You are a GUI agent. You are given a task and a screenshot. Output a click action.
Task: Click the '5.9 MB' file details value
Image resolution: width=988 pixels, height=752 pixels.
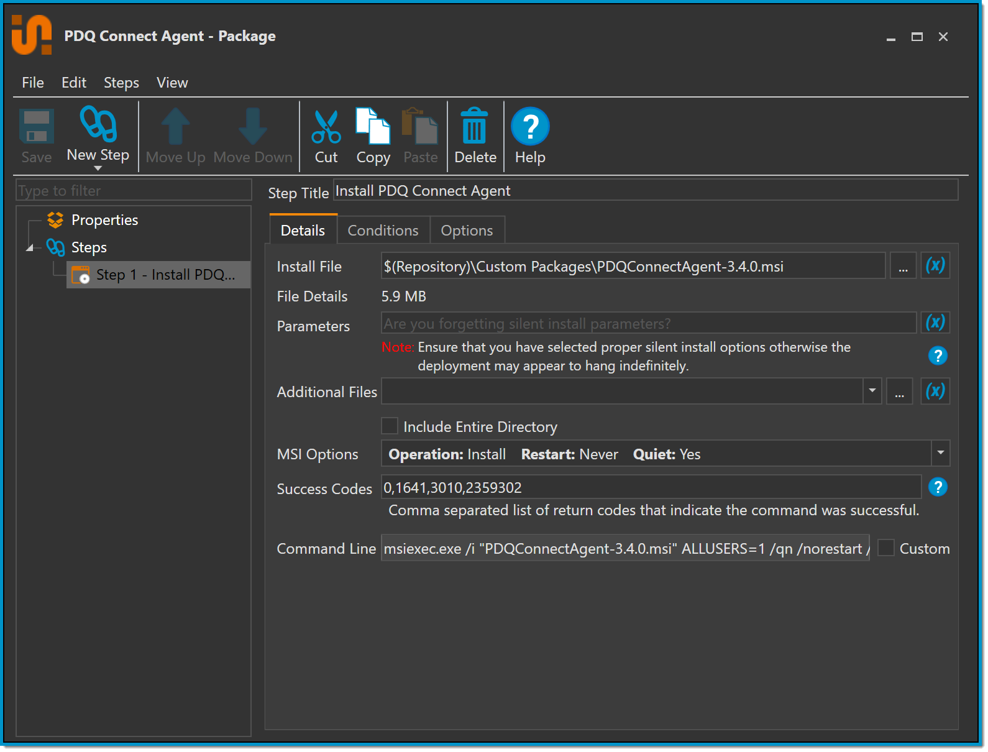pos(404,296)
